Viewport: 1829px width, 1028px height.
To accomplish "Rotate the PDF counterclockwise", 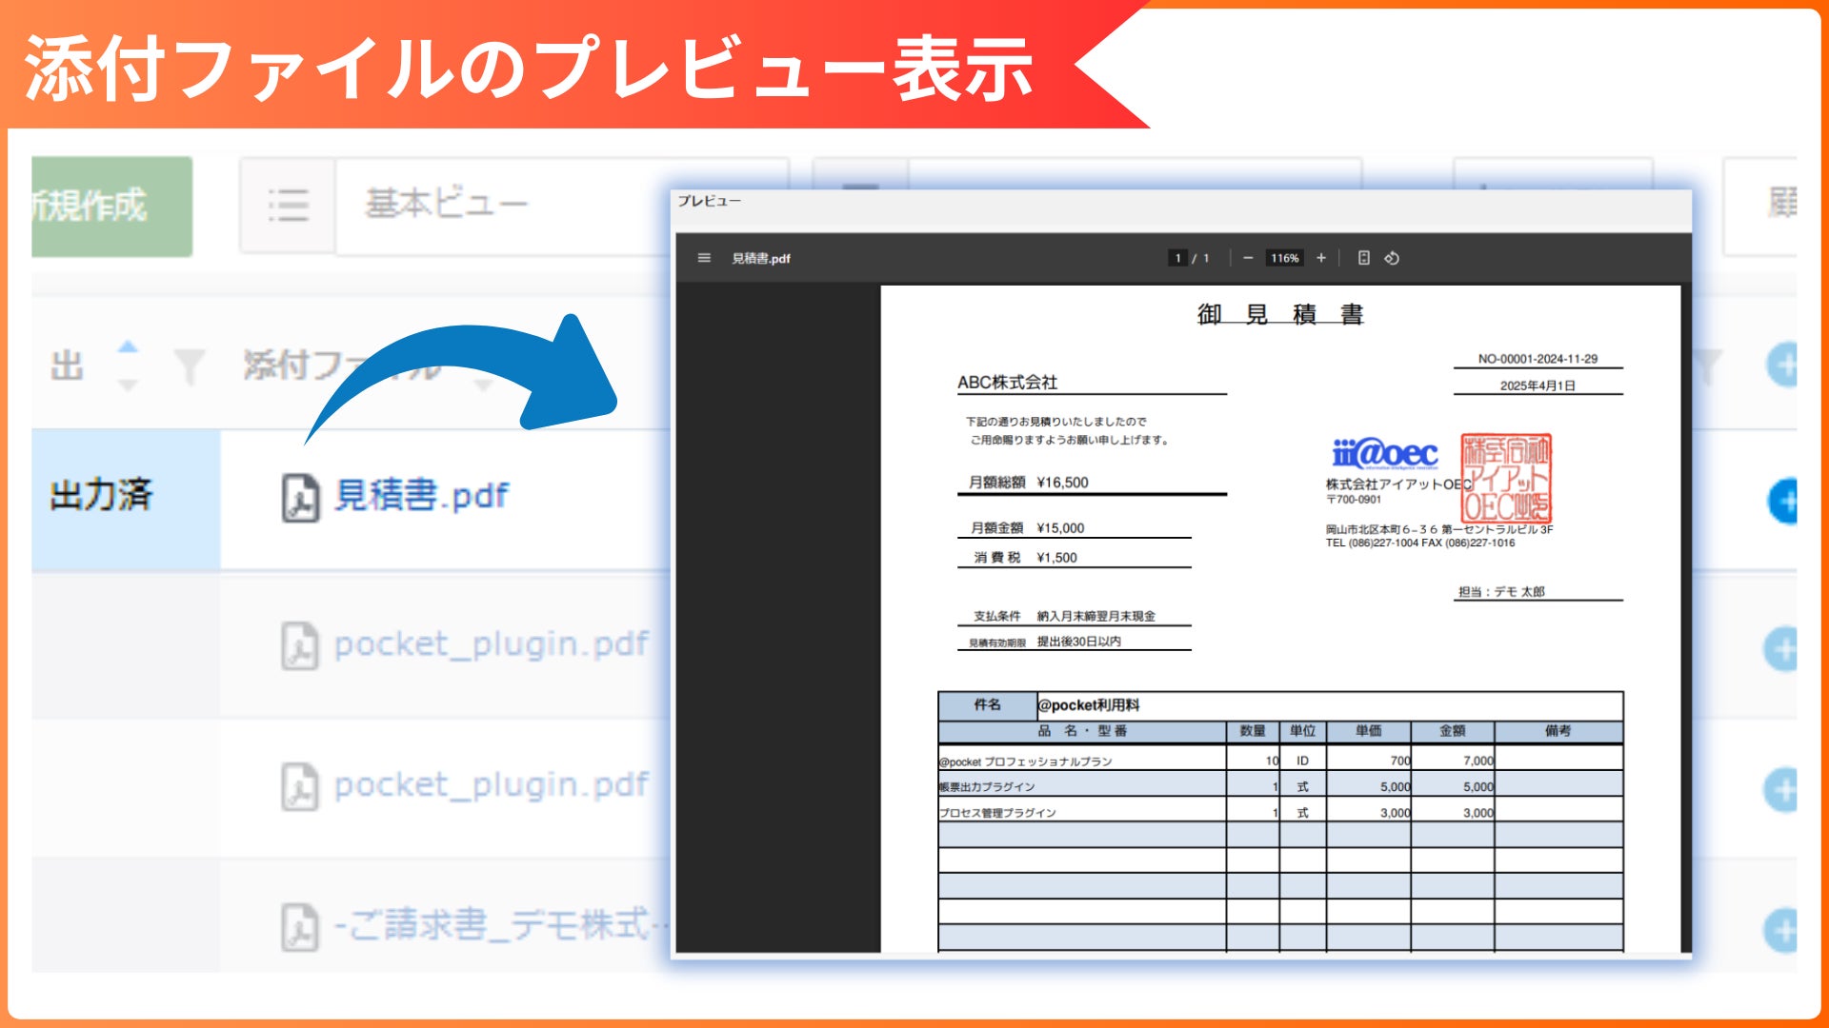I will point(1392,258).
